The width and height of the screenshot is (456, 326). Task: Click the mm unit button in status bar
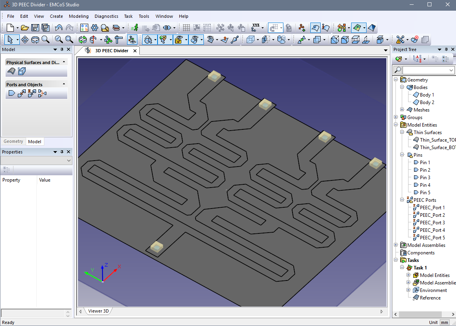coord(445,322)
